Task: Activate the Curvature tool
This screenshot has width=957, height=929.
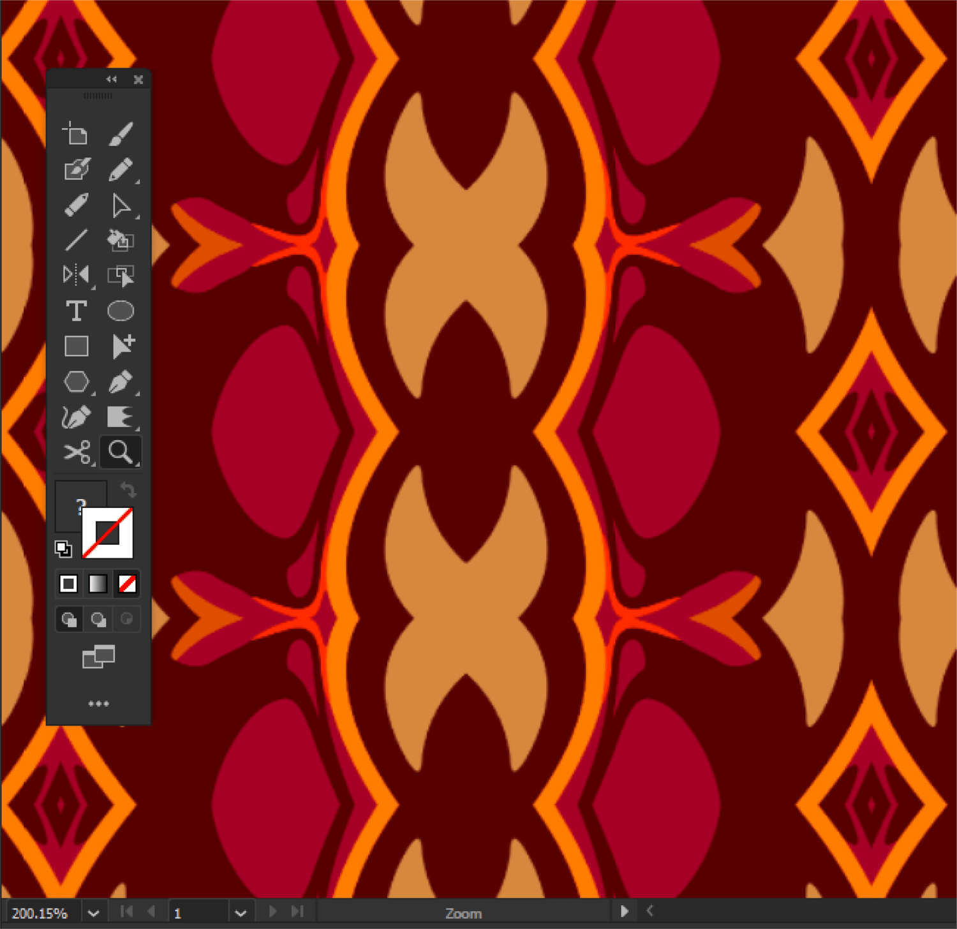Action: click(x=76, y=417)
